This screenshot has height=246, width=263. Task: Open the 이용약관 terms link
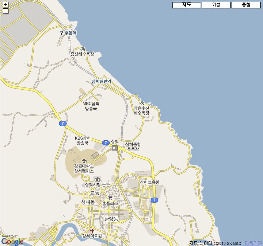[x=253, y=243]
